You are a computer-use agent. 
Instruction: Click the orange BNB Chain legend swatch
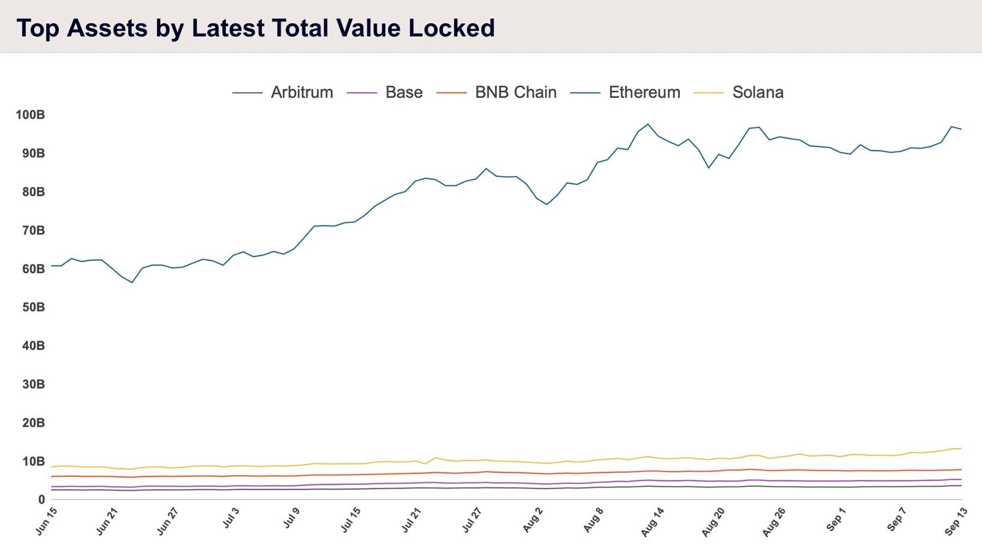click(452, 93)
